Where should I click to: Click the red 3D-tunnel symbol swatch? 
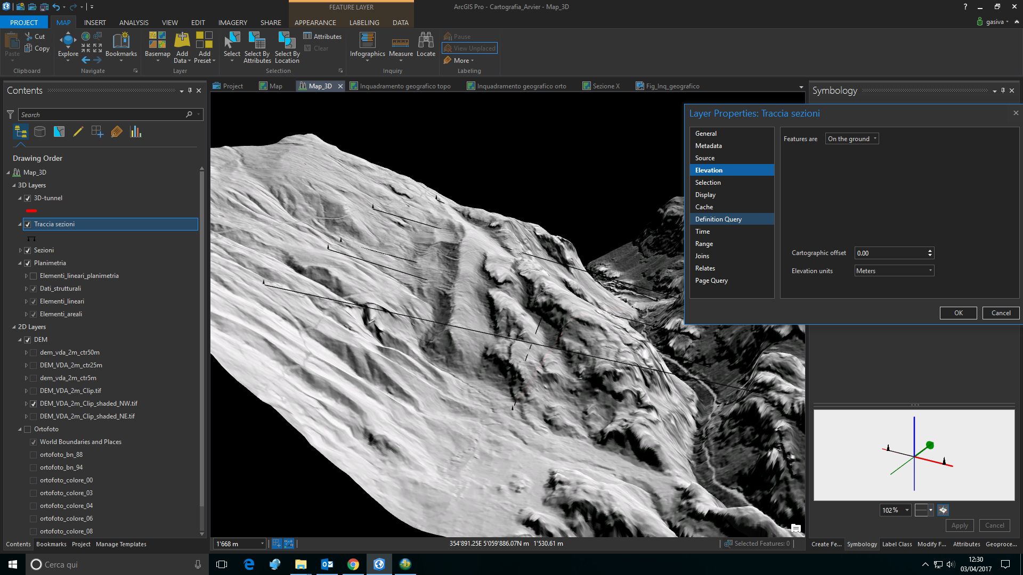click(x=31, y=211)
